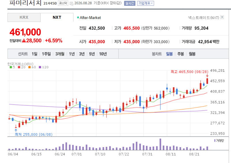Select the 1년 line chart period

tap(72, 54)
